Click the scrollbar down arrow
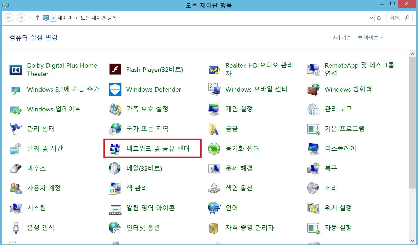 coord(412,241)
